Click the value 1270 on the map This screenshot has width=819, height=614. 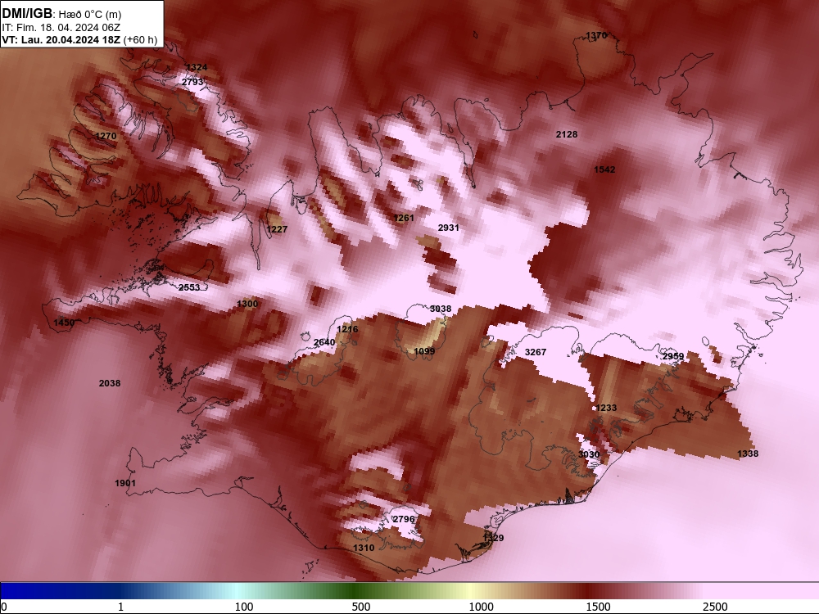point(106,136)
